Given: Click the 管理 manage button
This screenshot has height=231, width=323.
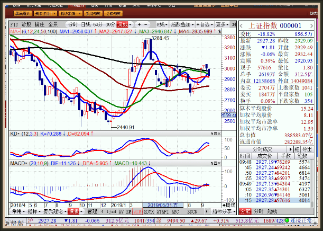Looking at the screenshot, I should 92,211.
